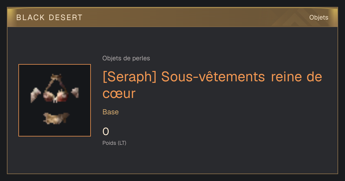Select the Base grade label

(111, 112)
